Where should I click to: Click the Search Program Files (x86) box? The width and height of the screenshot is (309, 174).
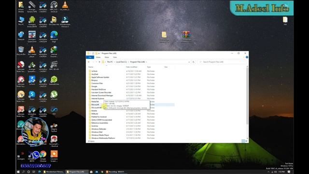click(x=222, y=62)
